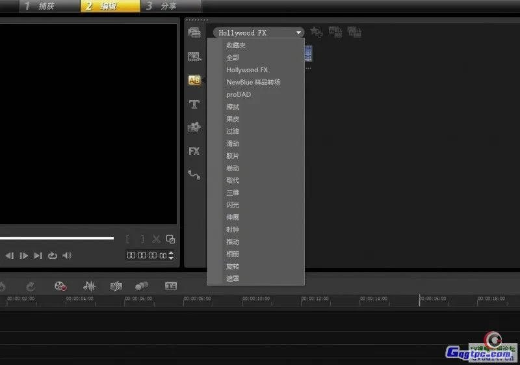Open the FX filter library

pyautogui.click(x=194, y=151)
